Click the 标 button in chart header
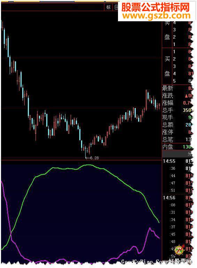 [x=108, y=7]
